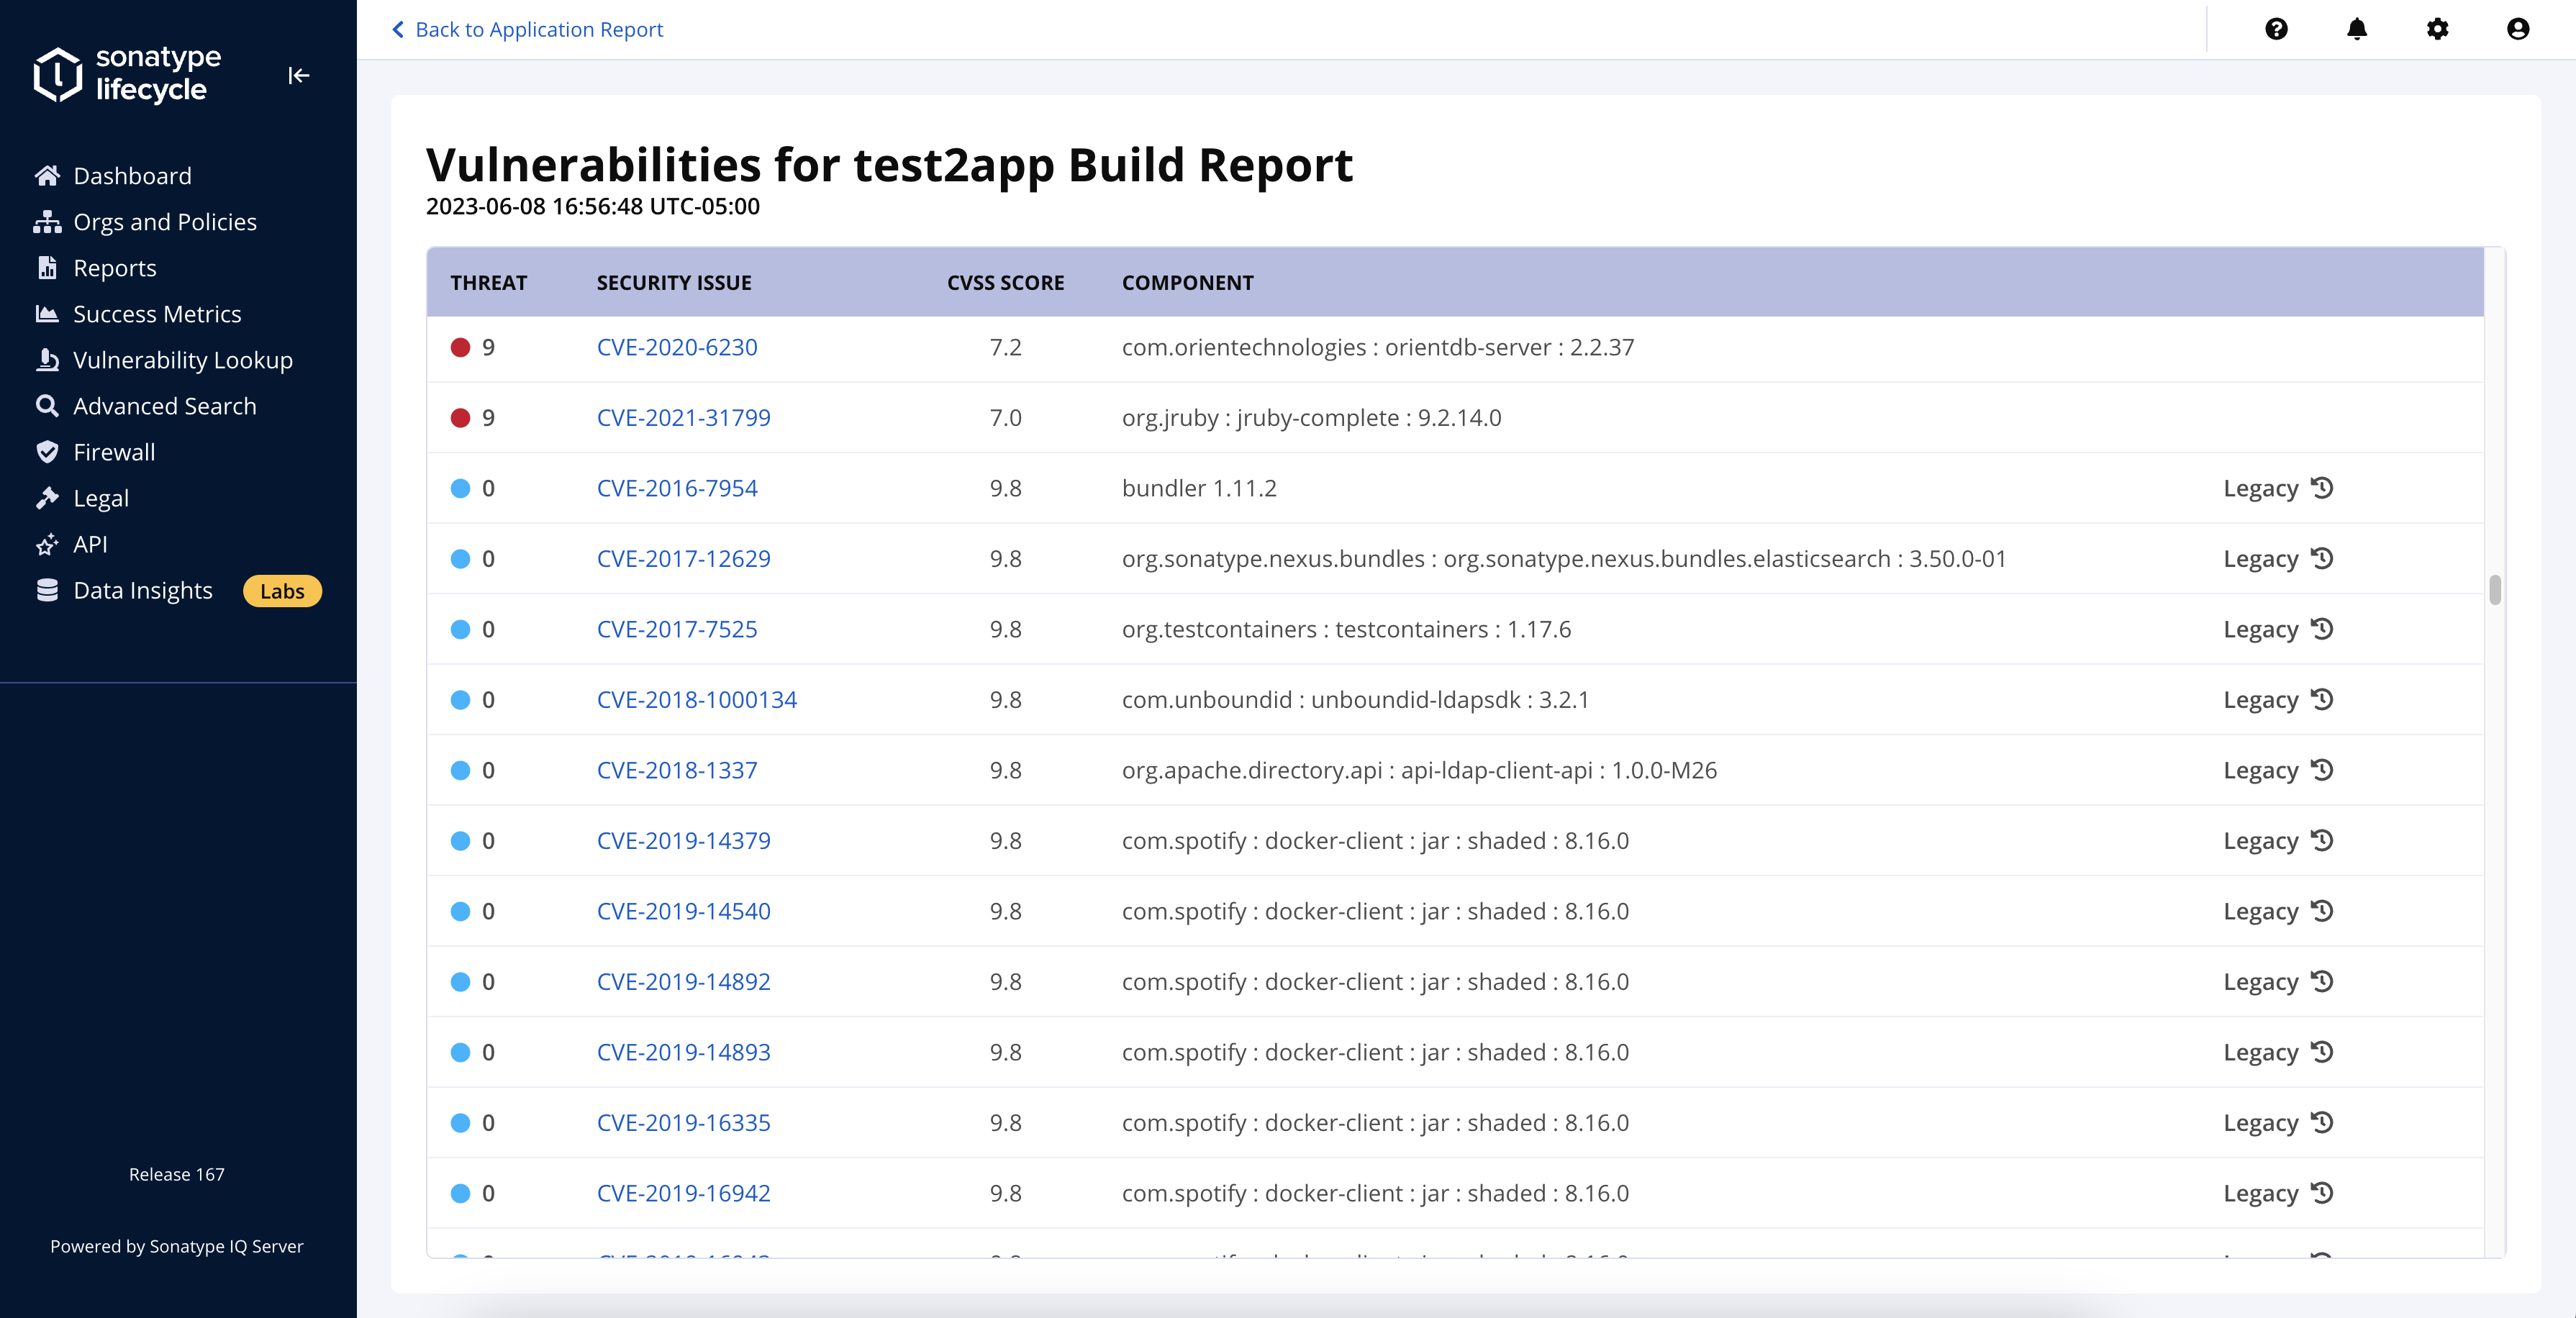Open CVE-2021-31799 security issue link
The width and height of the screenshot is (2576, 1318).
tap(684, 417)
